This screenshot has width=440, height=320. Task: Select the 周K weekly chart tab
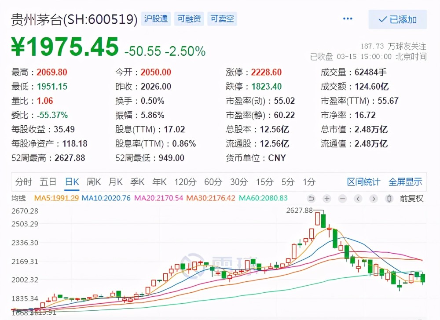tap(94, 182)
